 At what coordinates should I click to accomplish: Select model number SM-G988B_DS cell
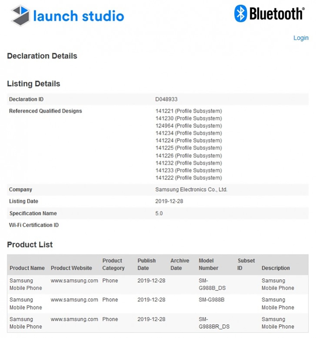coord(212,284)
